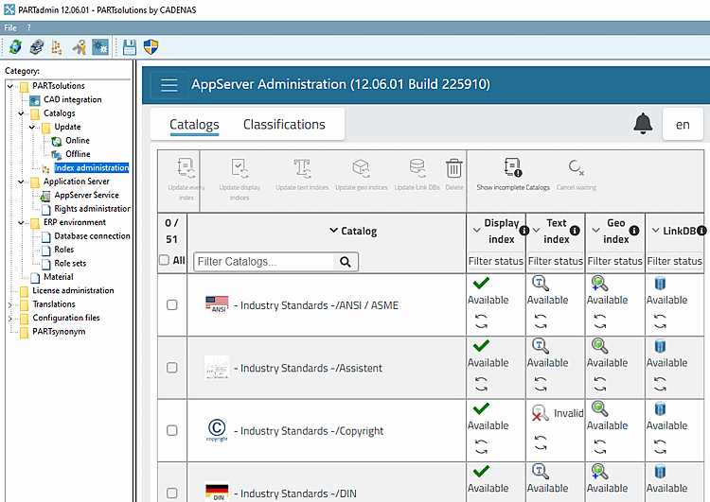Screen dimensions: 710x502
Task: Open the hamburger menu in AppServer Administration
Action: 169,85
